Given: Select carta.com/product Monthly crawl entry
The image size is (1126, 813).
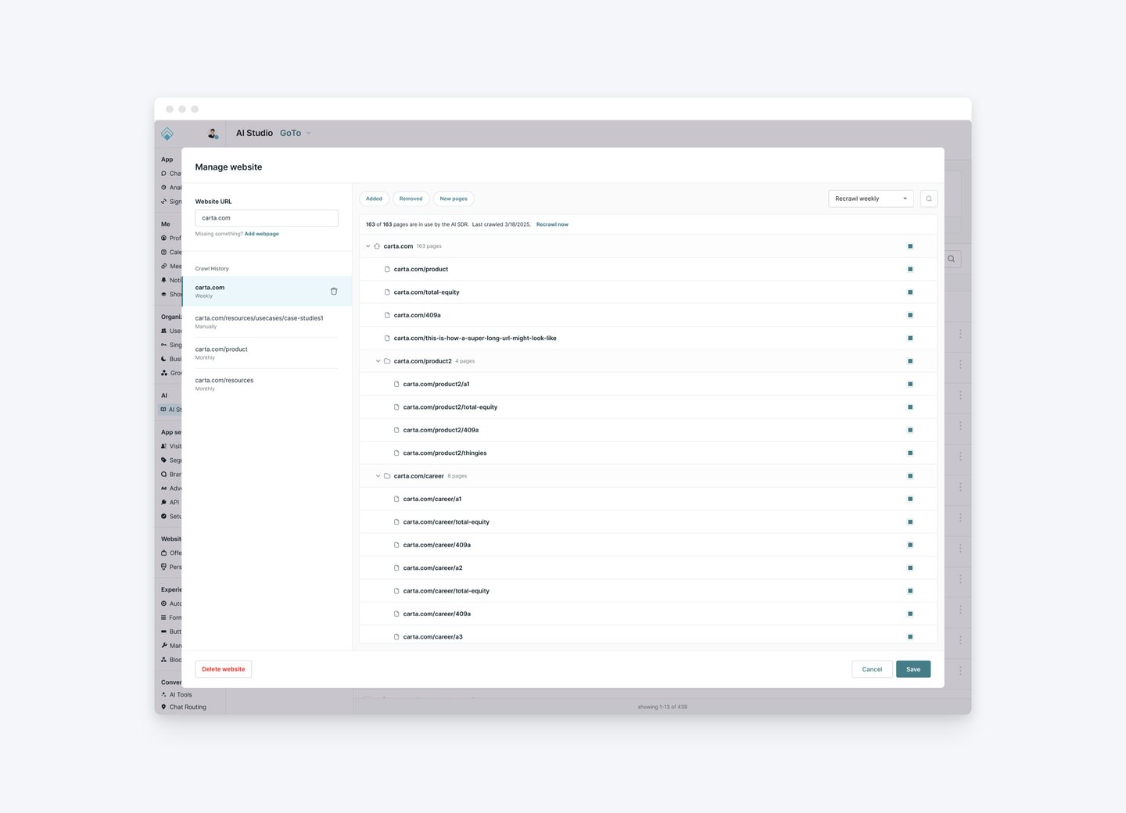Looking at the screenshot, I should 267,353.
